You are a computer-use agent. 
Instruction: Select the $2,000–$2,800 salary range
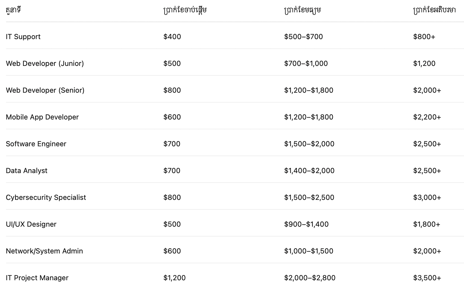(x=310, y=278)
